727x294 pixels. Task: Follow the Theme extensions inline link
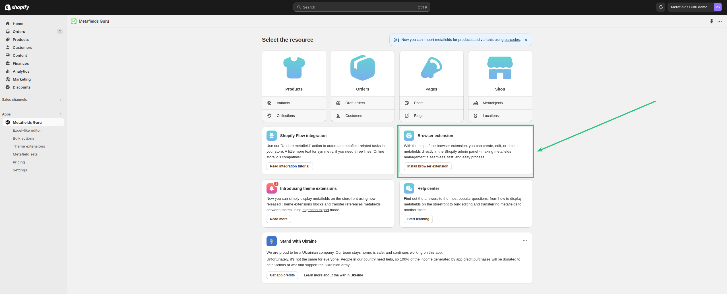(297, 204)
